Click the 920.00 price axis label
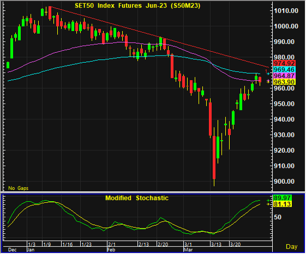 click(284, 150)
